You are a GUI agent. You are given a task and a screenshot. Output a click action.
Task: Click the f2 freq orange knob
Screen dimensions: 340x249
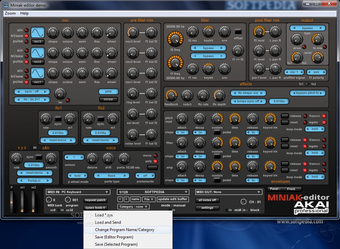tap(175, 39)
